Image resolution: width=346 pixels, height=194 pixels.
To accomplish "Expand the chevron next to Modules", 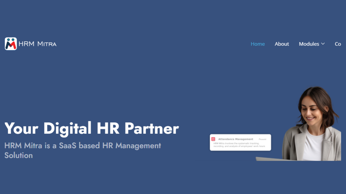I will (x=323, y=44).
